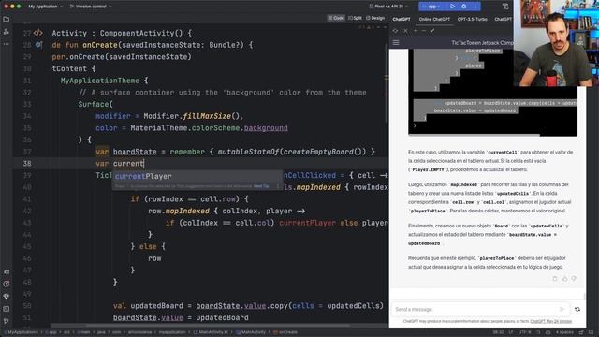Open the more actions kebab next to Debug
The width and height of the screenshot is (599, 337).
(475, 7)
